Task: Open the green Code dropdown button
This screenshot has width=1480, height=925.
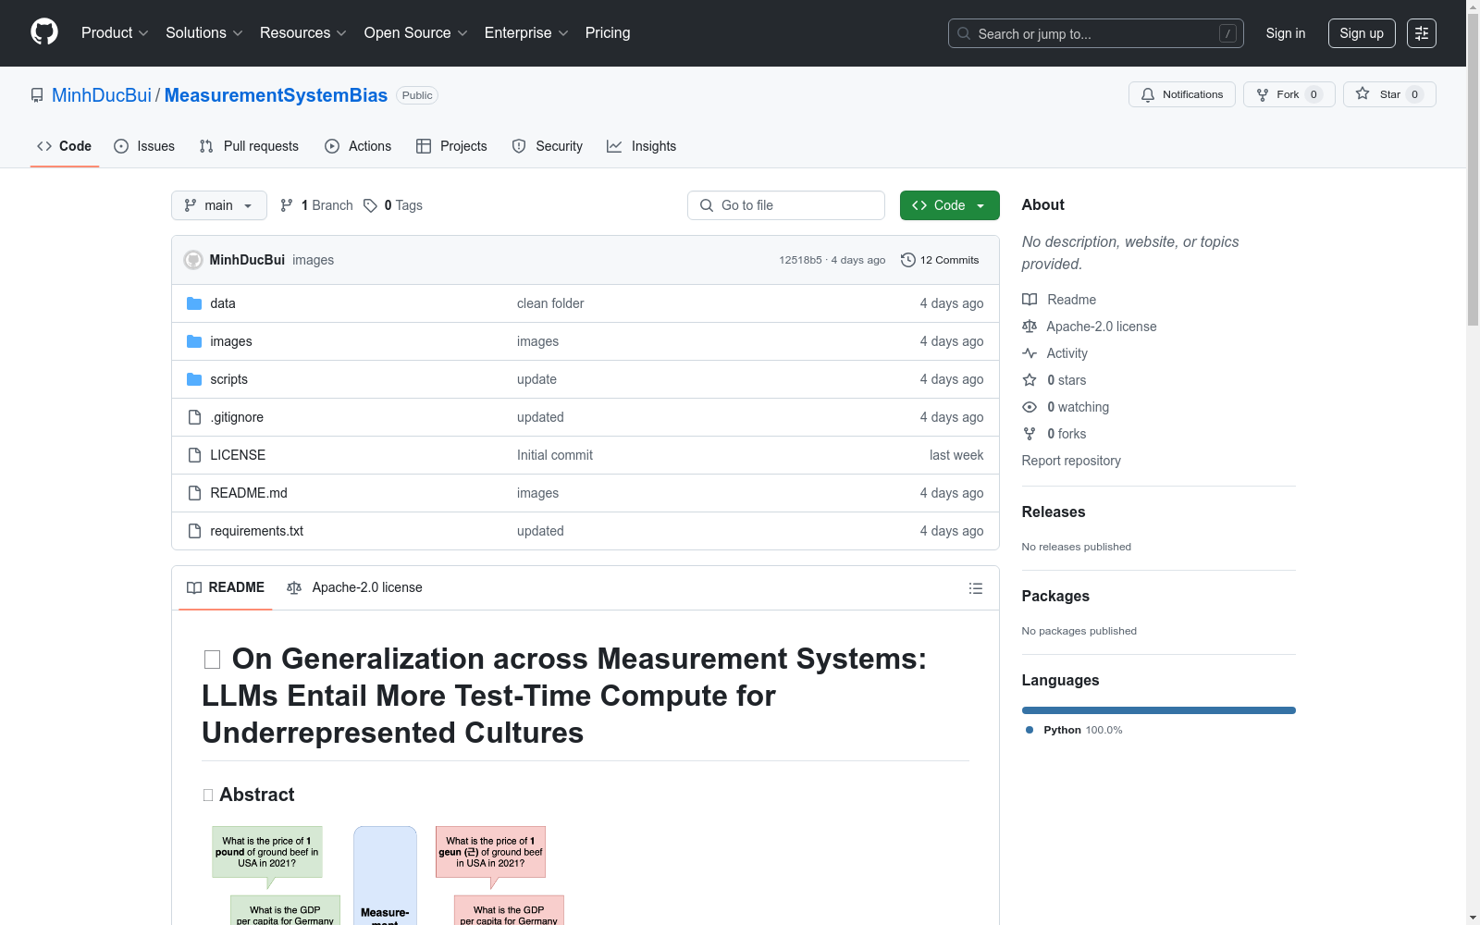Action: [950, 205]
